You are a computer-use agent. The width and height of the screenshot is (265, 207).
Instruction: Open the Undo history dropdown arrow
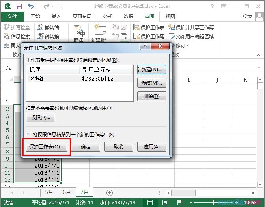[37, 6]
